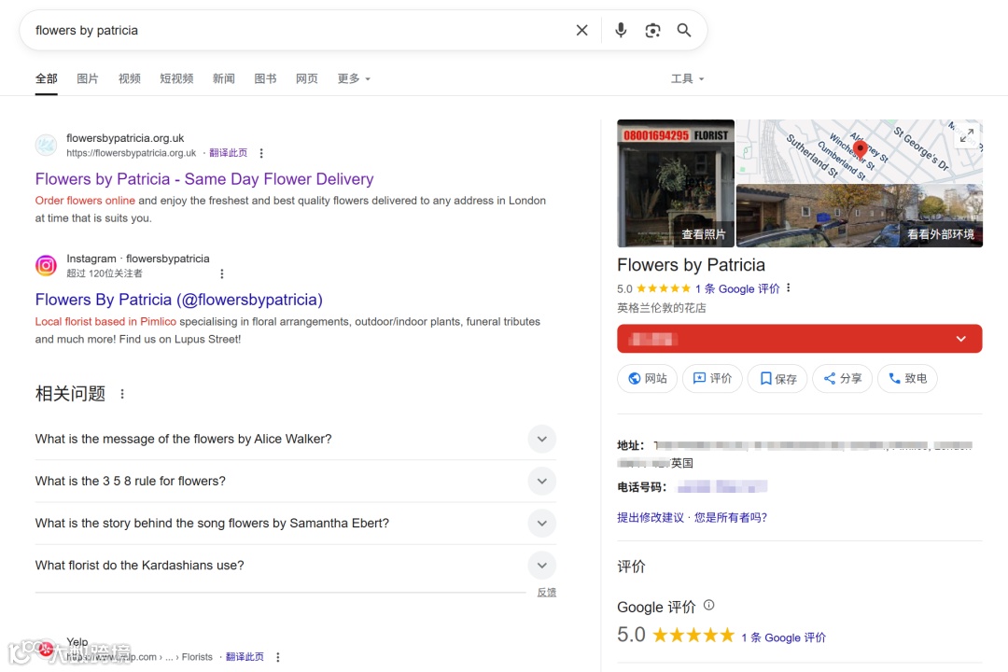The image size is (1008, 672).
Task: Click the 反馈 feedback link
Action: pyautogui.click(x=547, y=593)
